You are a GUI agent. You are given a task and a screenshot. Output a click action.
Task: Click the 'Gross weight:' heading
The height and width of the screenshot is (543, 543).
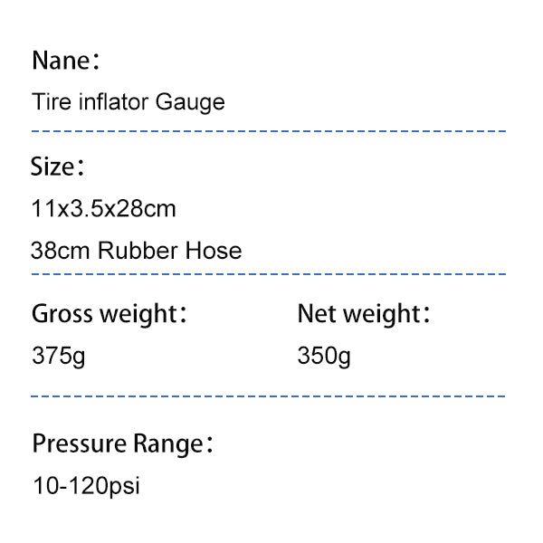click(110, 314)
